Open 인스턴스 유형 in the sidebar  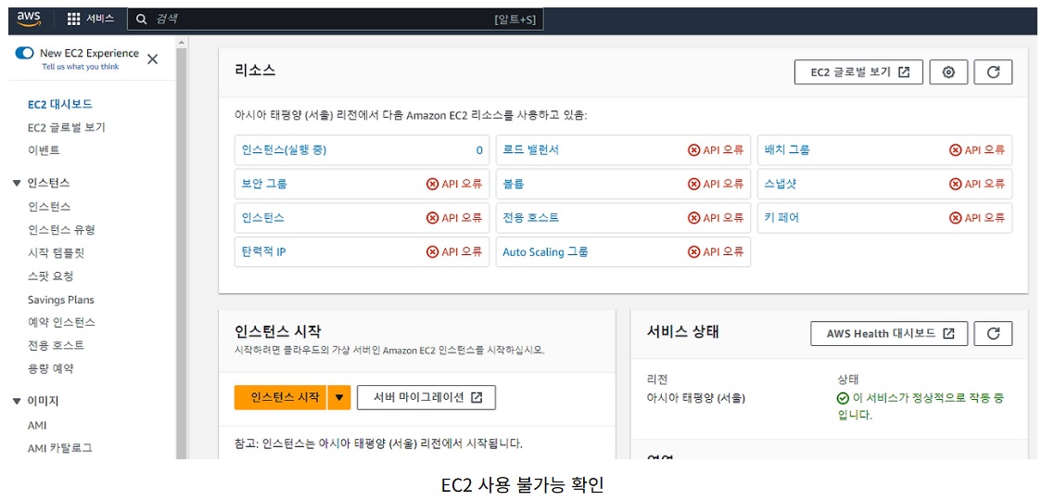(x=61, y=229)
